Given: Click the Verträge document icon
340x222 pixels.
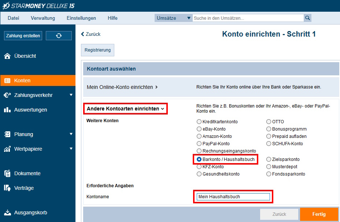Looking at the screenshot, I should [x=7, y=188].
